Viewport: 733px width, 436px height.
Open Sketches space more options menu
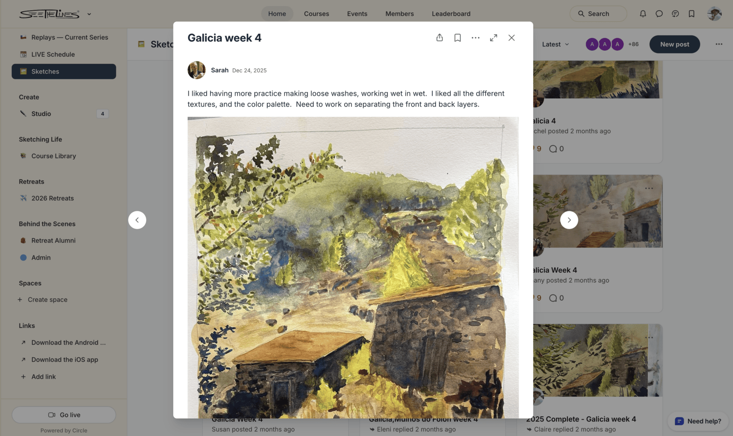click(719, 44)
